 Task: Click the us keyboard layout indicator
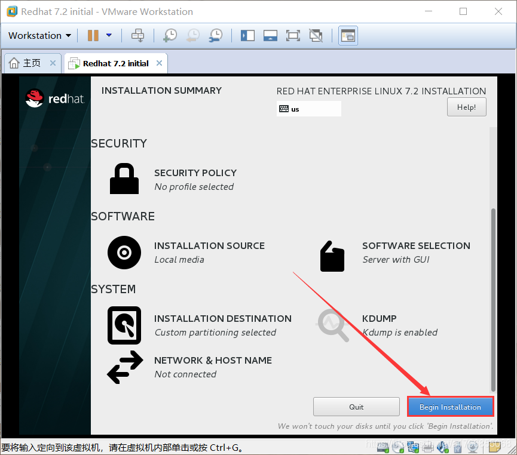[309, 109]
